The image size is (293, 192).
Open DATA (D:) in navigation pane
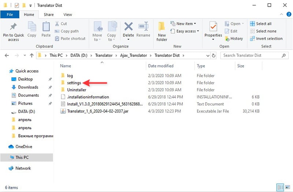[x=26, y=112]
